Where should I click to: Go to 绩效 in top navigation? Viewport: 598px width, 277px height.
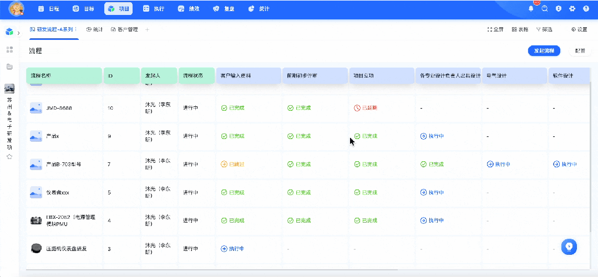(x=189, y=8)
